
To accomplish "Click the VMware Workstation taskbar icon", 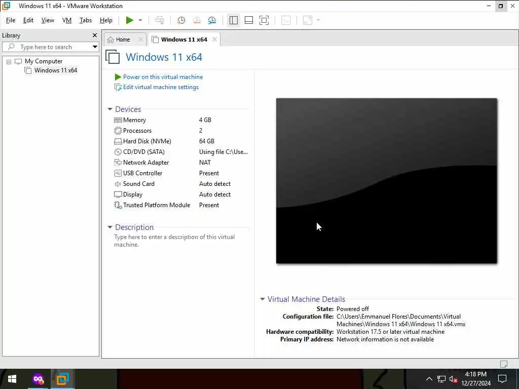I will click(x=62, y=379).
